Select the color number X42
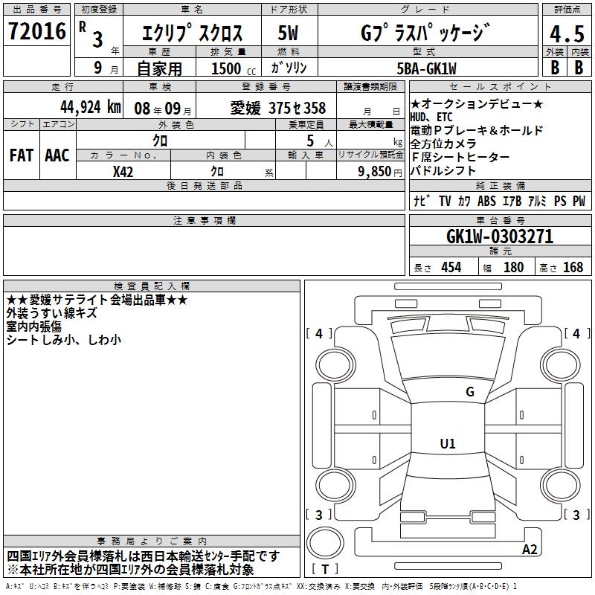The height and width of the screenshot is (595, 595). pyautogui.click(x=123, y=172)
